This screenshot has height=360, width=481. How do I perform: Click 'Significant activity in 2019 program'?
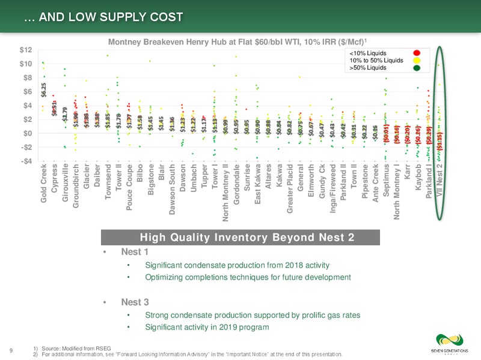[x=207, y=327]
